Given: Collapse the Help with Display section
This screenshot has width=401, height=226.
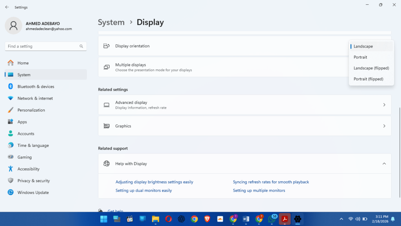Looking at the screenshot, I should pos(384,164).
